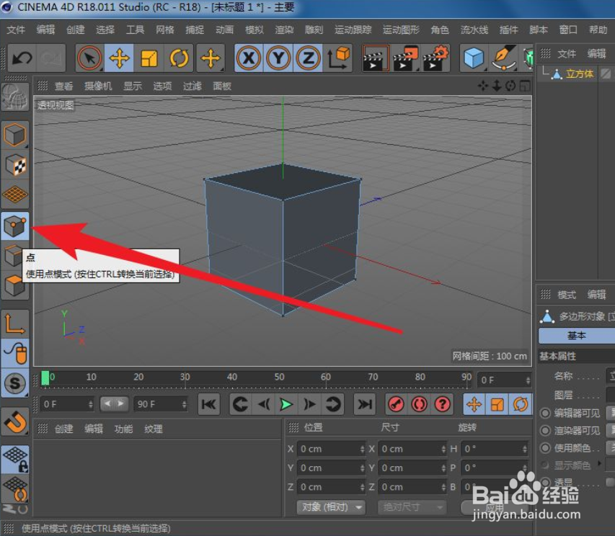Toggle 渲染器可见 radio button

click(x=545, y=431)
